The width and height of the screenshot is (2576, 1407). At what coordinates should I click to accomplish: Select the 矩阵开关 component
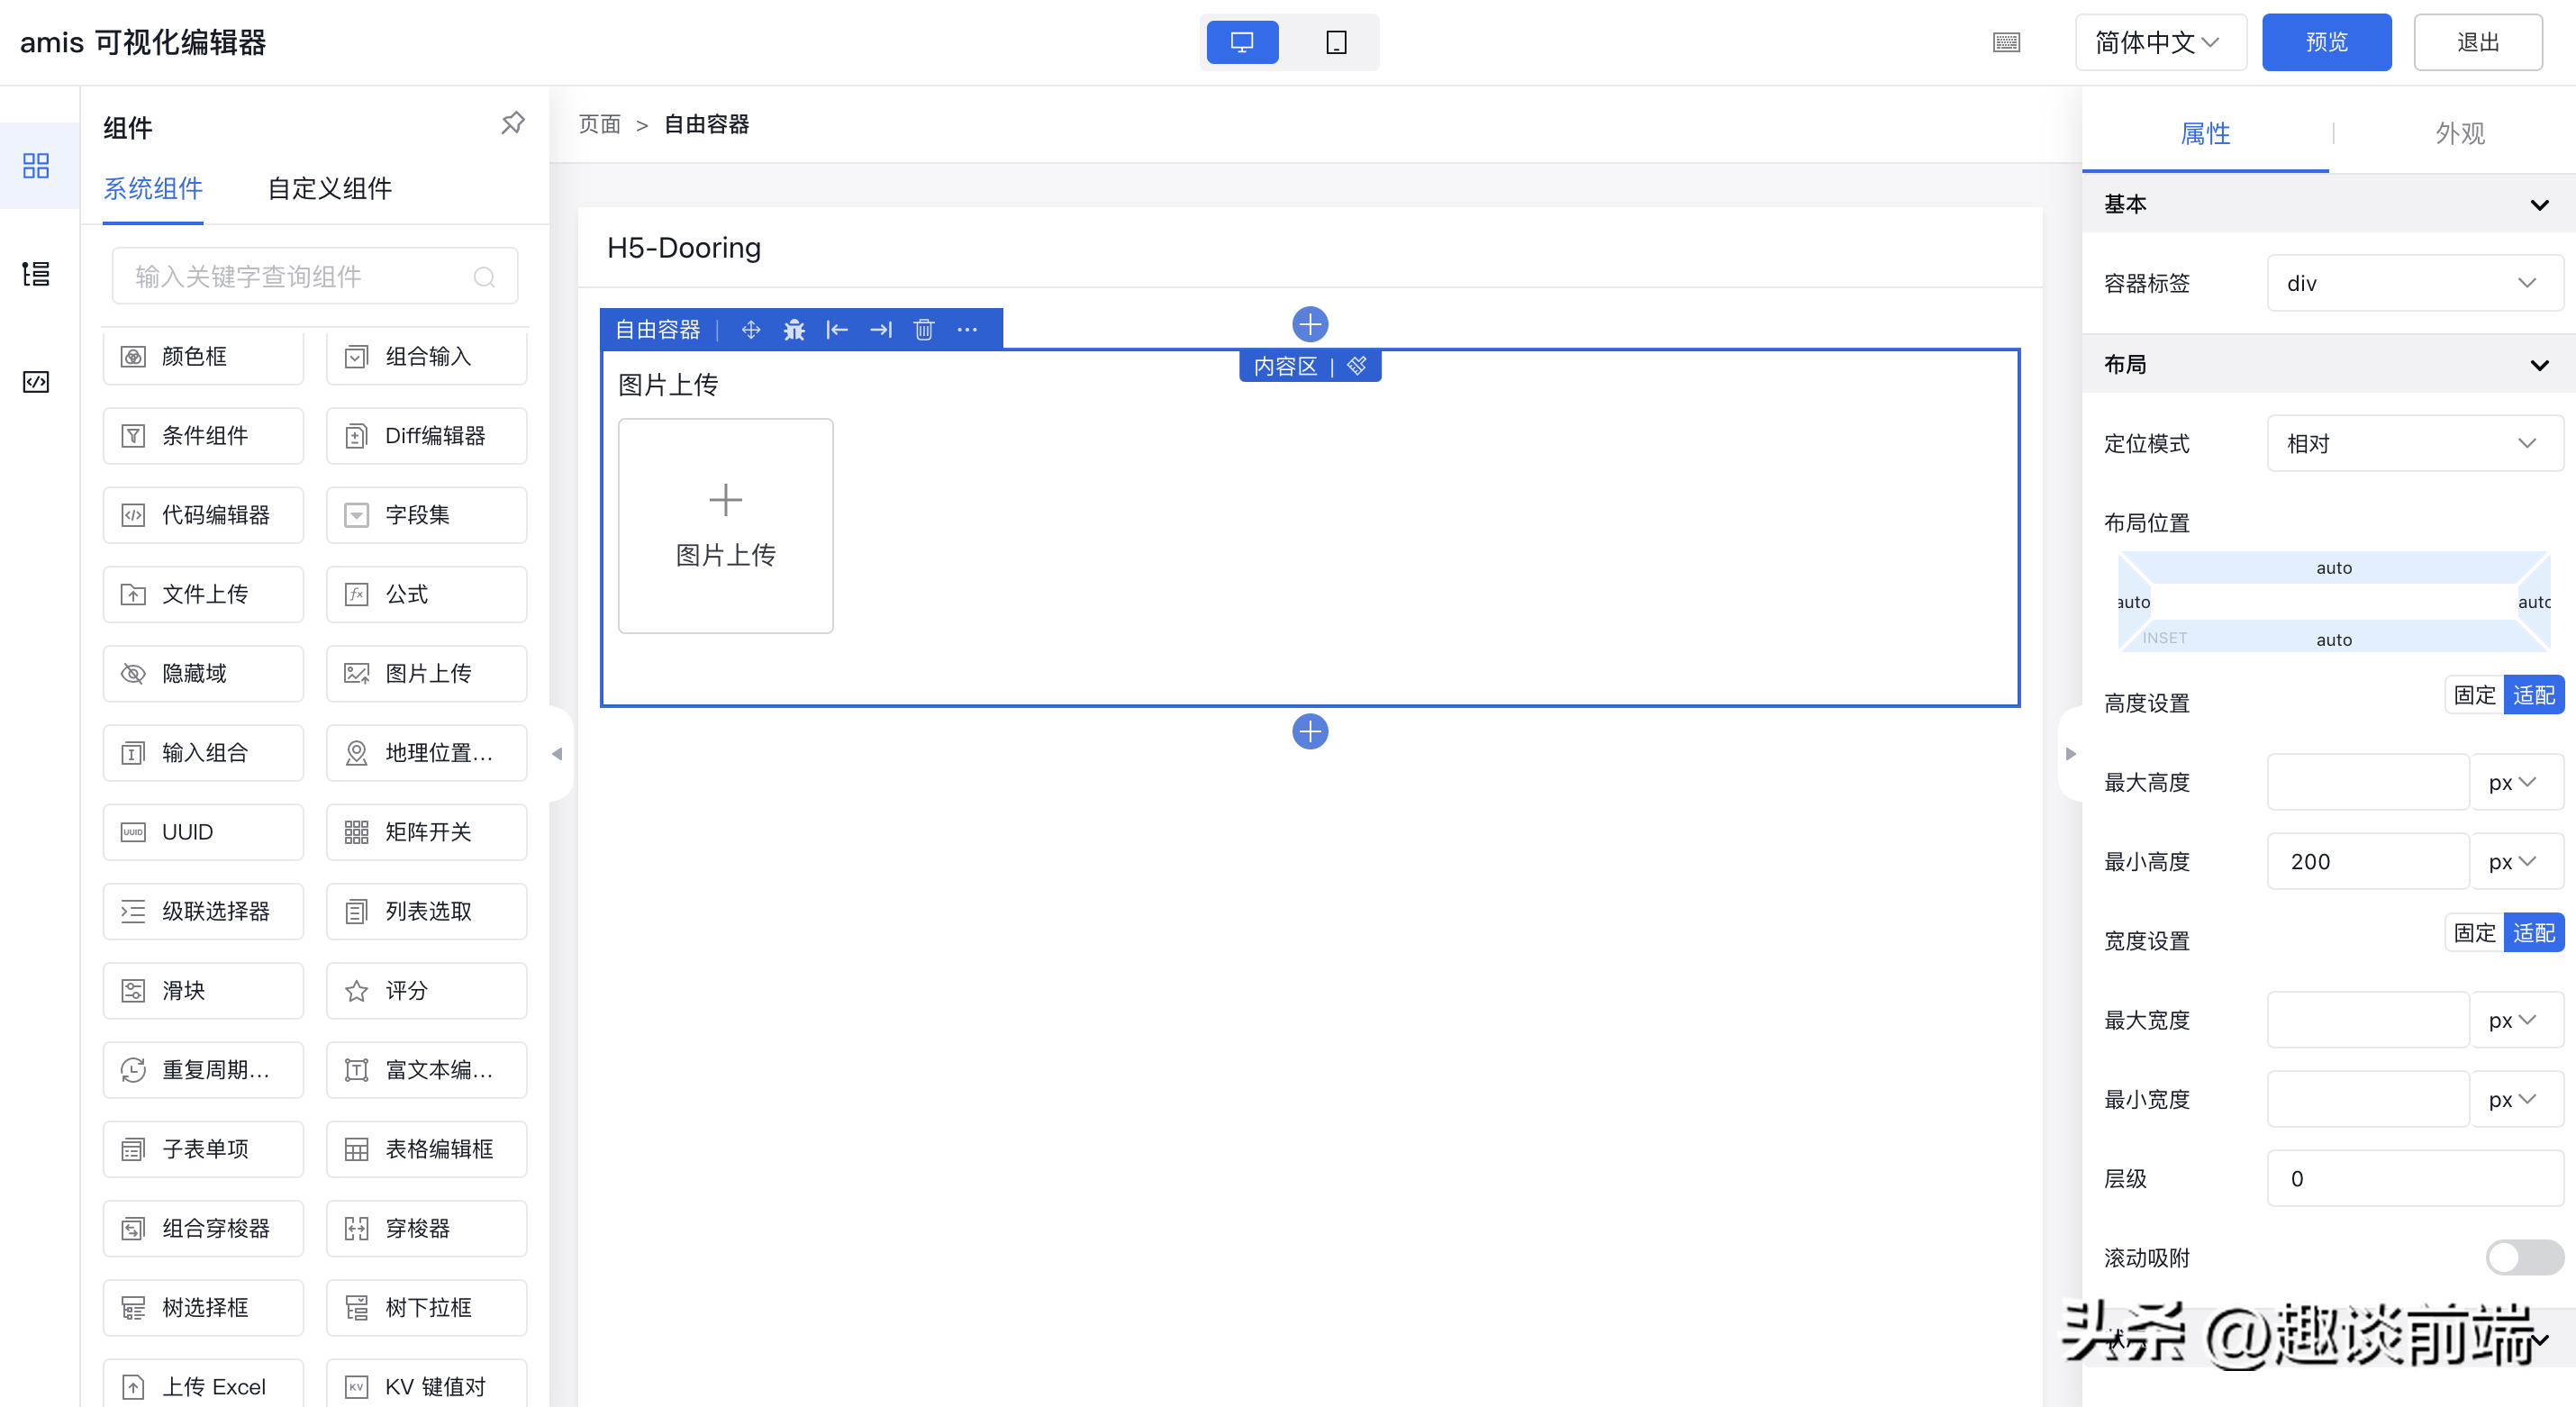point(426,832)
